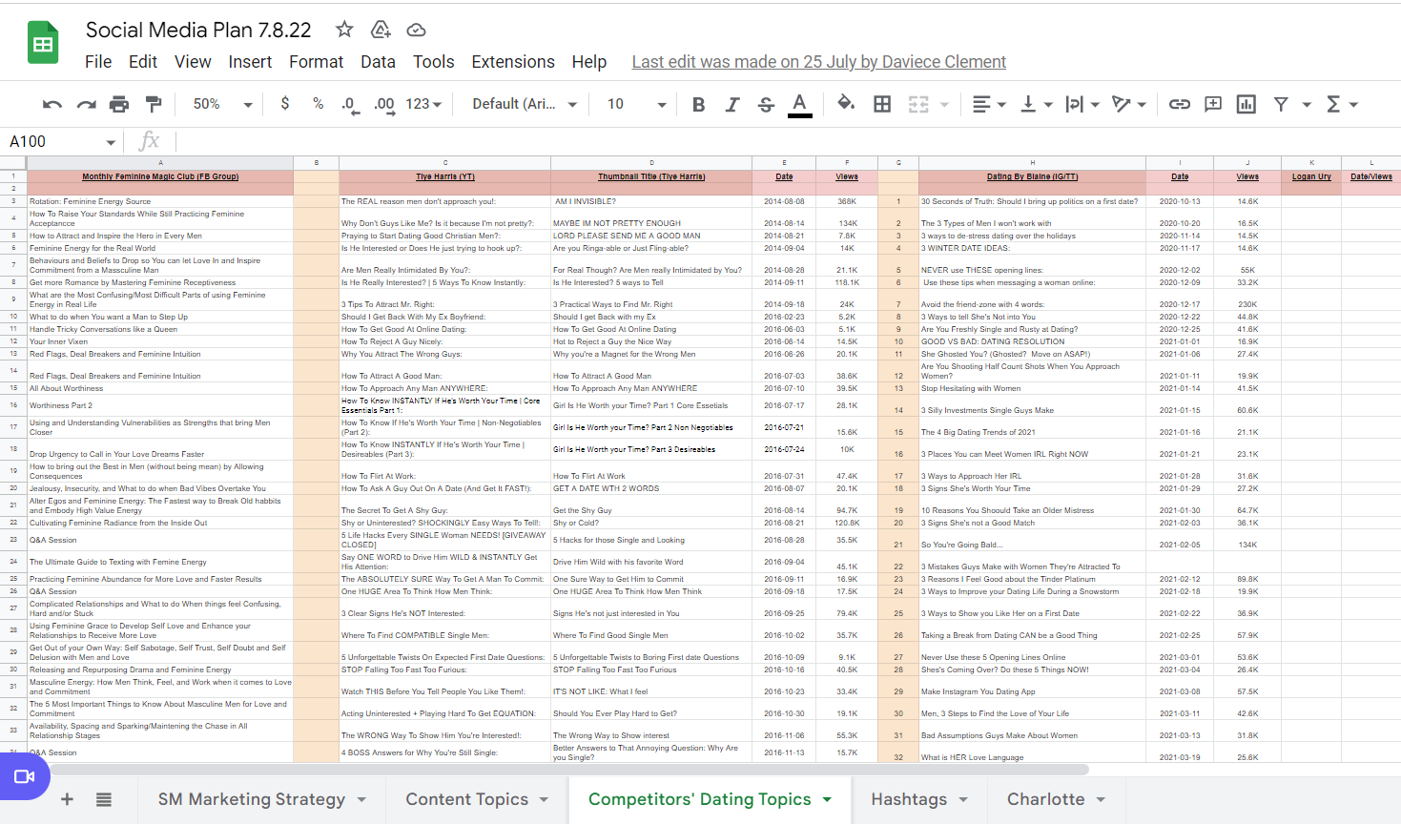
Task: Open the zoom 50% dropdown
Action: 223,104
